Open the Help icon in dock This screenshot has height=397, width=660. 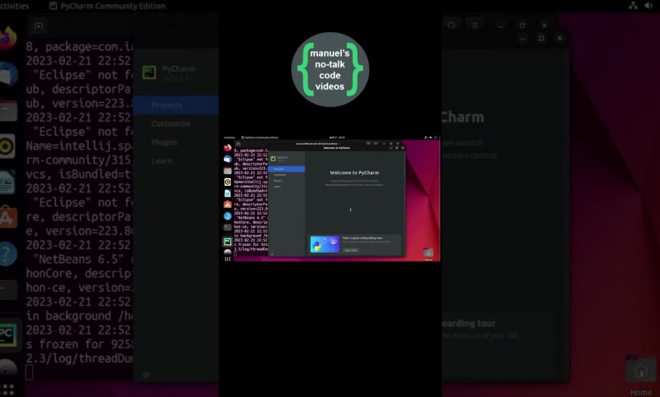[228, 216]
